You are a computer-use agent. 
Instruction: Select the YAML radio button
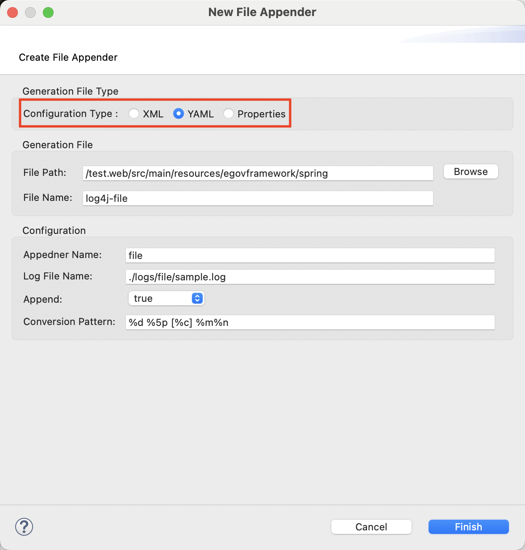(x=179, y=114)
